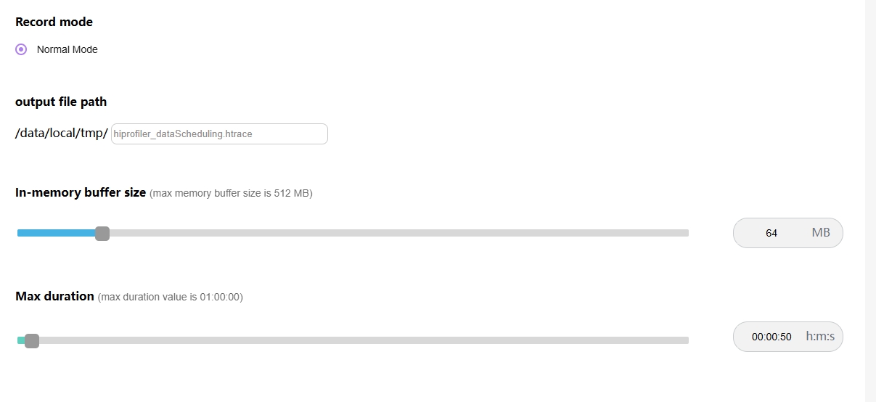The image size is (876, 402).
Task: Click the max memory buffer size hint text
Action: point(231,193)
